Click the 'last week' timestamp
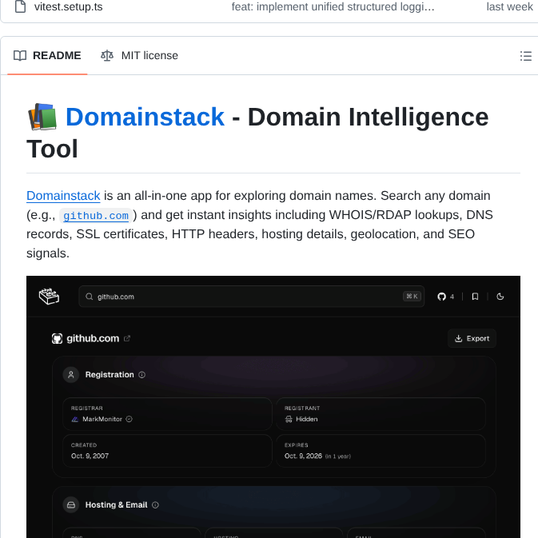Screen dimensions: 538x538 [x=509, y=7]
